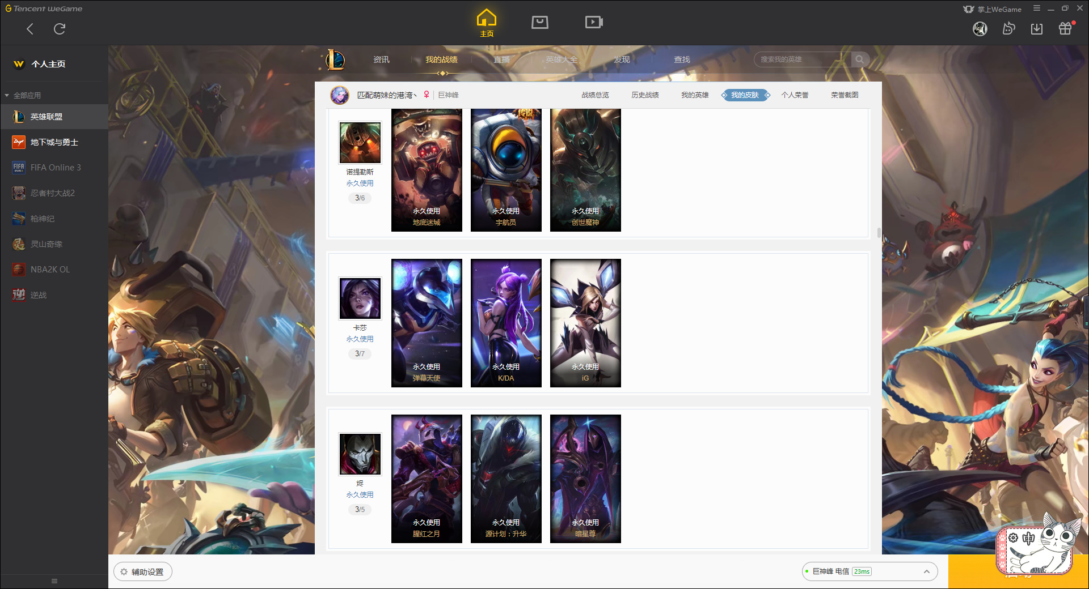Go to the 主页 home icon
The image size is (1089, 589).
tap(487, 23)
